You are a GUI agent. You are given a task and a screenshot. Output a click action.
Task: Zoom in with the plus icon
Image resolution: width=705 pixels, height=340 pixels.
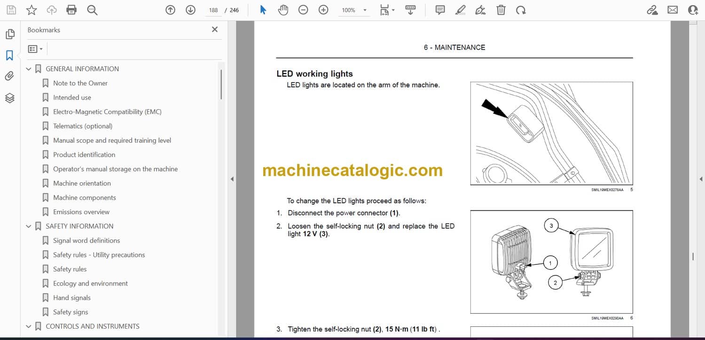[323, 10]
